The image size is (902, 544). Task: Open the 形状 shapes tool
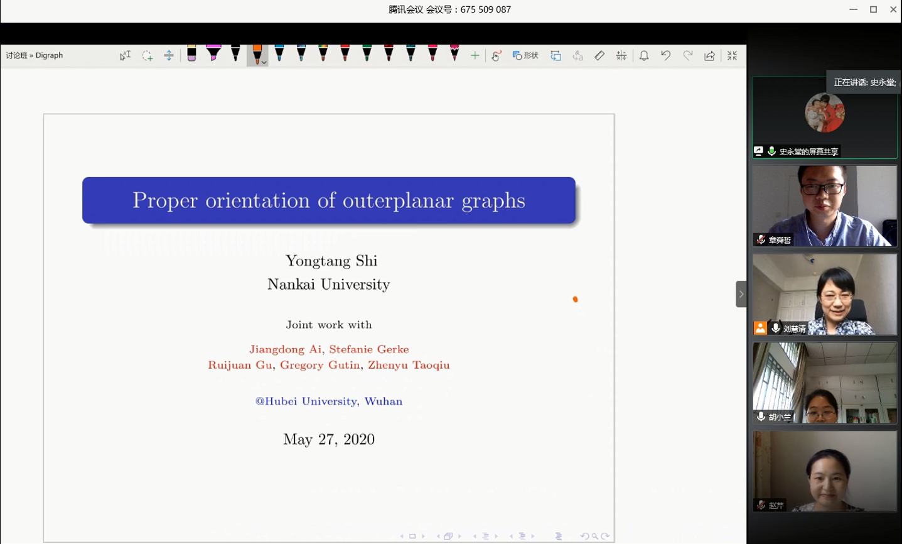tap(526, 56)
